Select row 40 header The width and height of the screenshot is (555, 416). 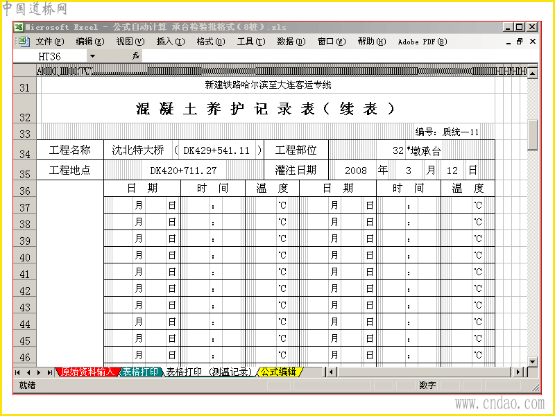click(24, 255)
